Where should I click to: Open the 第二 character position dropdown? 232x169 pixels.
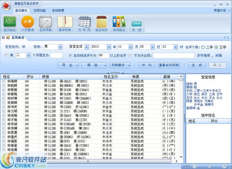tap(28, 55)
